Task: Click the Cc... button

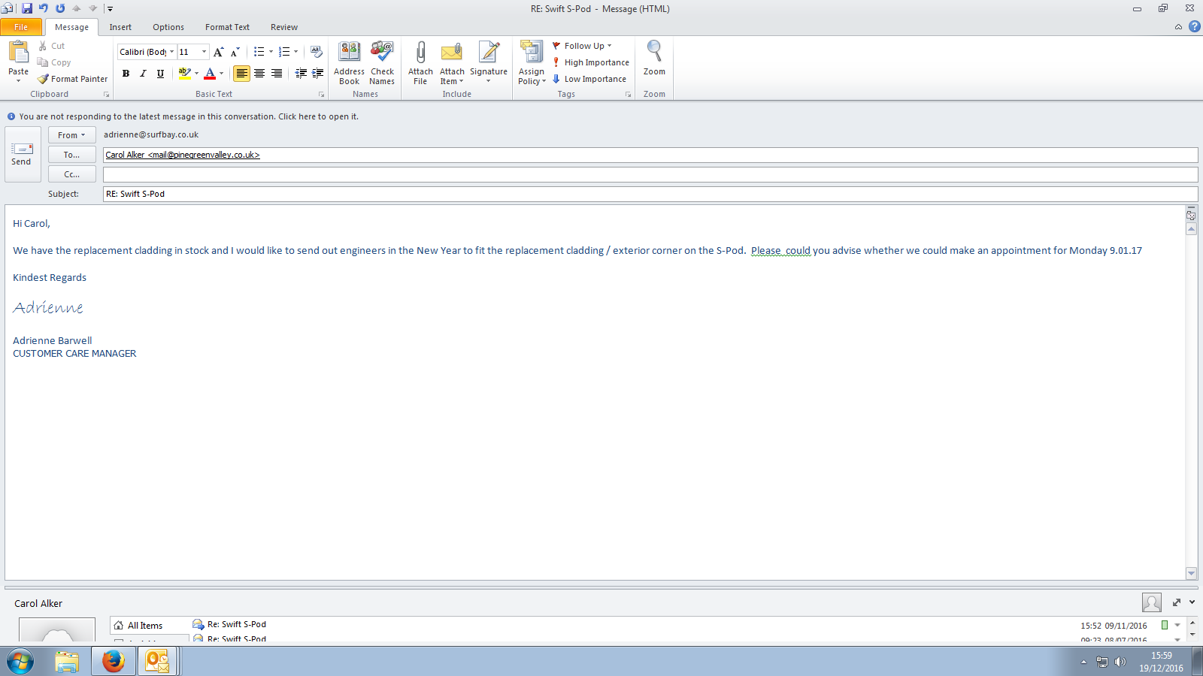Action: click(71, 174)
